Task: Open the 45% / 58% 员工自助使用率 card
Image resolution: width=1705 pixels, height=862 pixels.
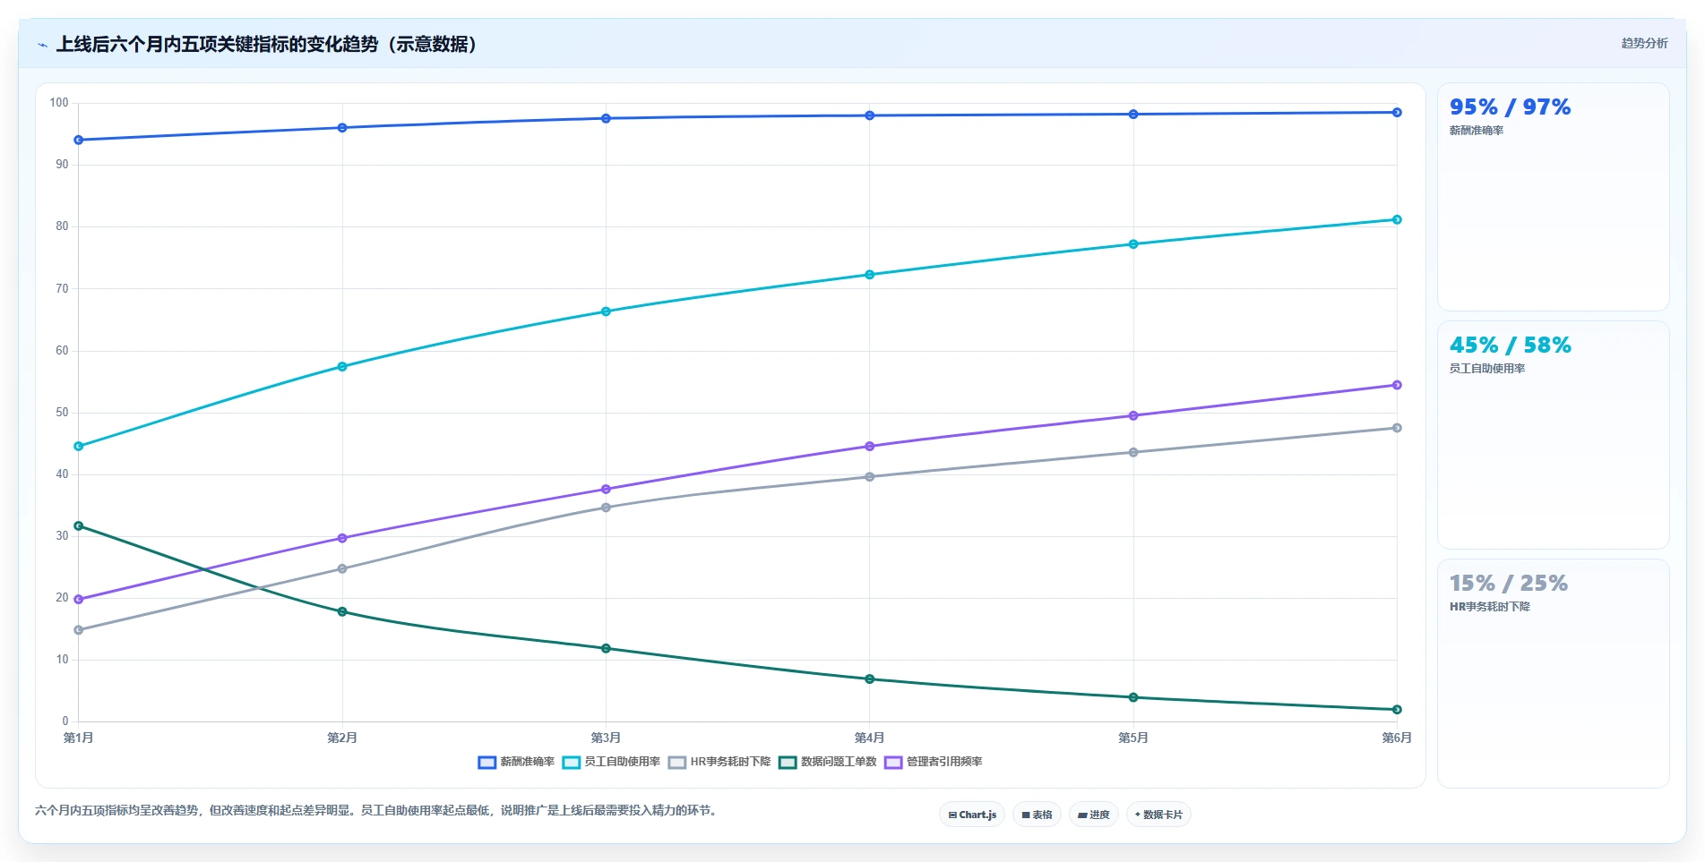Action: tap(1553, 435)
